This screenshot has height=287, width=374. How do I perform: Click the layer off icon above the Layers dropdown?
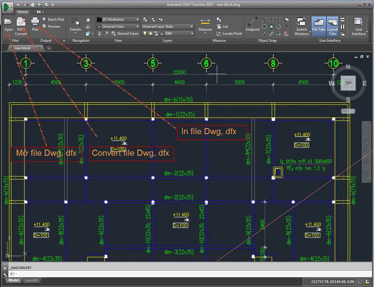click(x=160, y=20)
